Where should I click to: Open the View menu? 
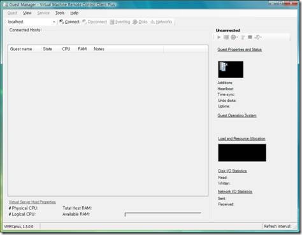pyautogui.click(x=27, y=13)
